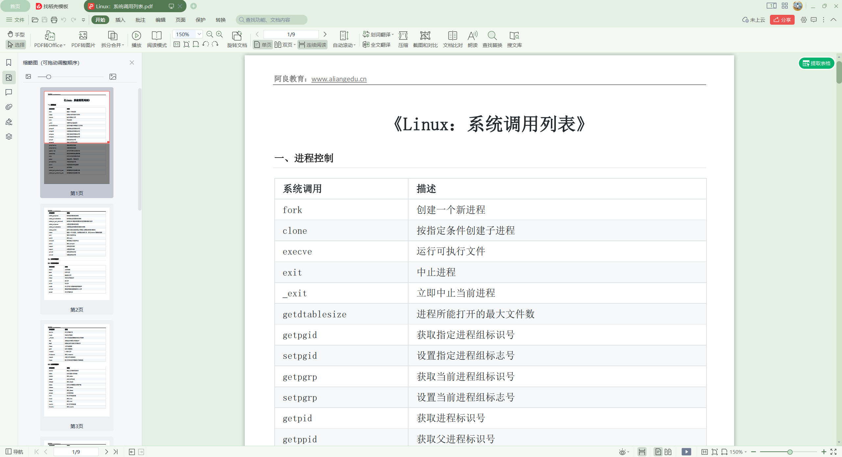Toggle the 导航 navigation pane
The height and width of the screenshot is (457, 842).
click(x=14, y=452)
